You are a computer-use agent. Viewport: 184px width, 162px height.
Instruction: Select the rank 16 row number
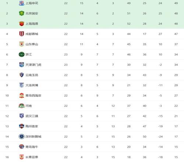(7, 157)
